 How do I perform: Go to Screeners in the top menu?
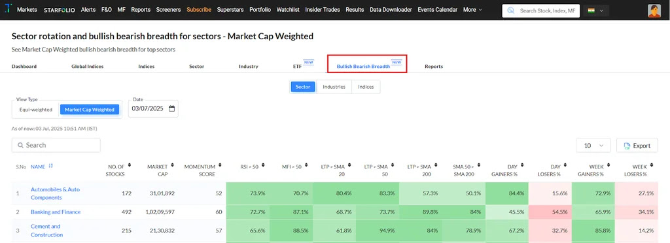[168, 9]
